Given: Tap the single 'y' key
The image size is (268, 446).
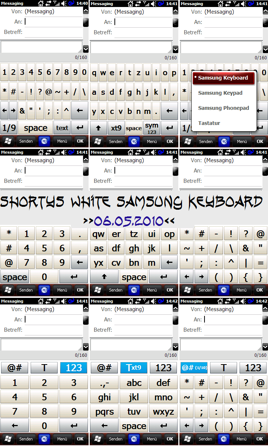Looking at the screenshot, I should click(94, 111).
